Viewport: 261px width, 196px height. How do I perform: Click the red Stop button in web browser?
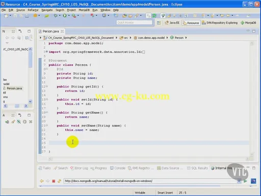[x=54, y=181]
